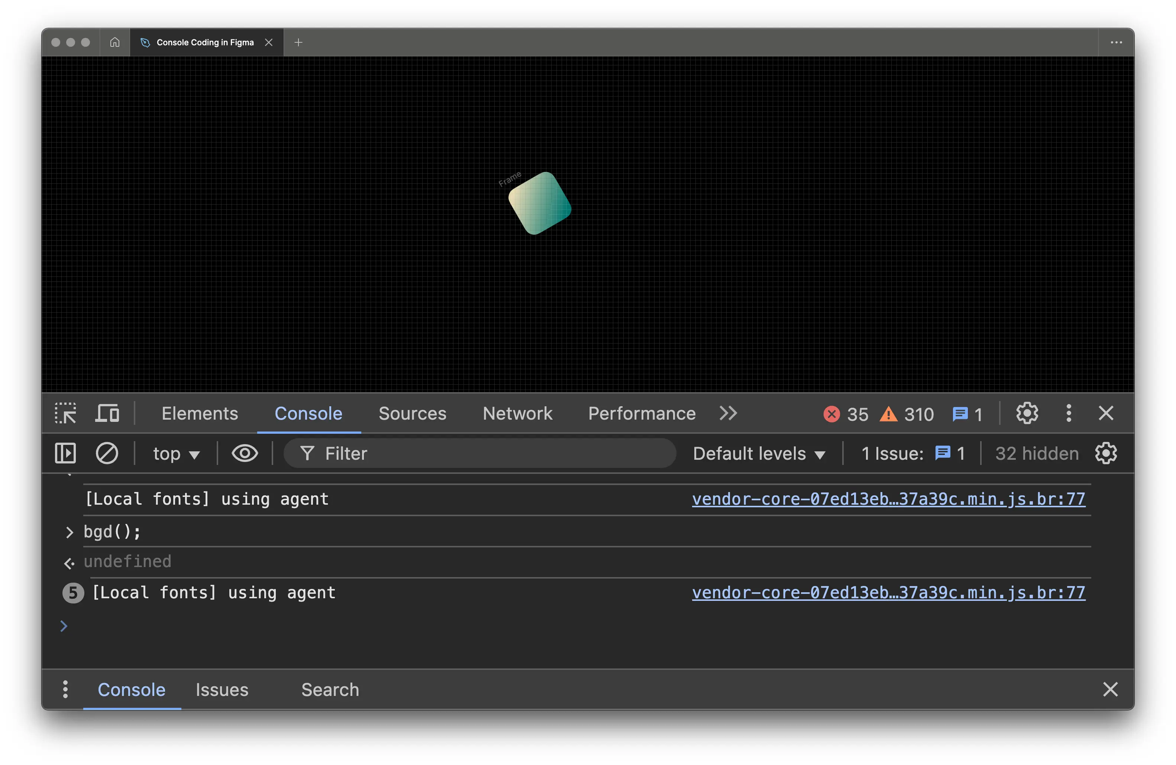Toggle the device toolbar icon

(x=107, y=414)
